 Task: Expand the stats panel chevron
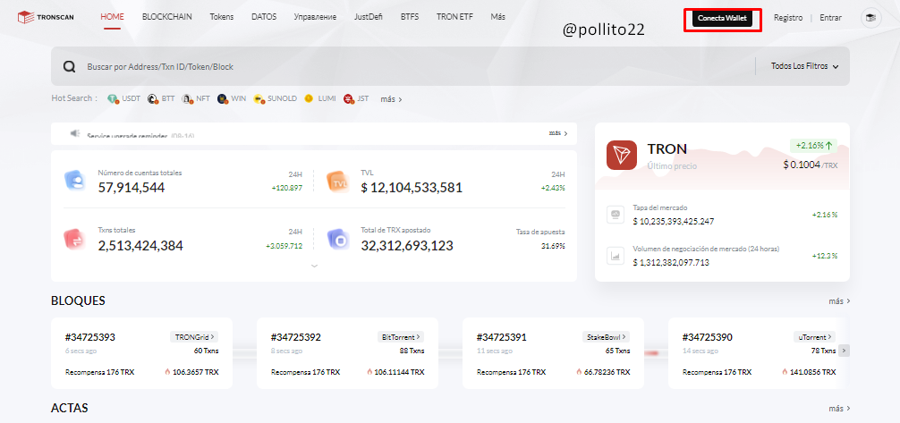tap(314, 266)
